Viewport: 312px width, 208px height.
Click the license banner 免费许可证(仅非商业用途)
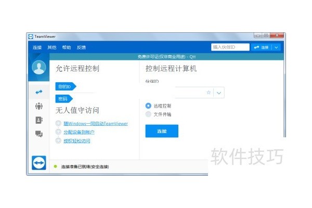tap(166, 57)
